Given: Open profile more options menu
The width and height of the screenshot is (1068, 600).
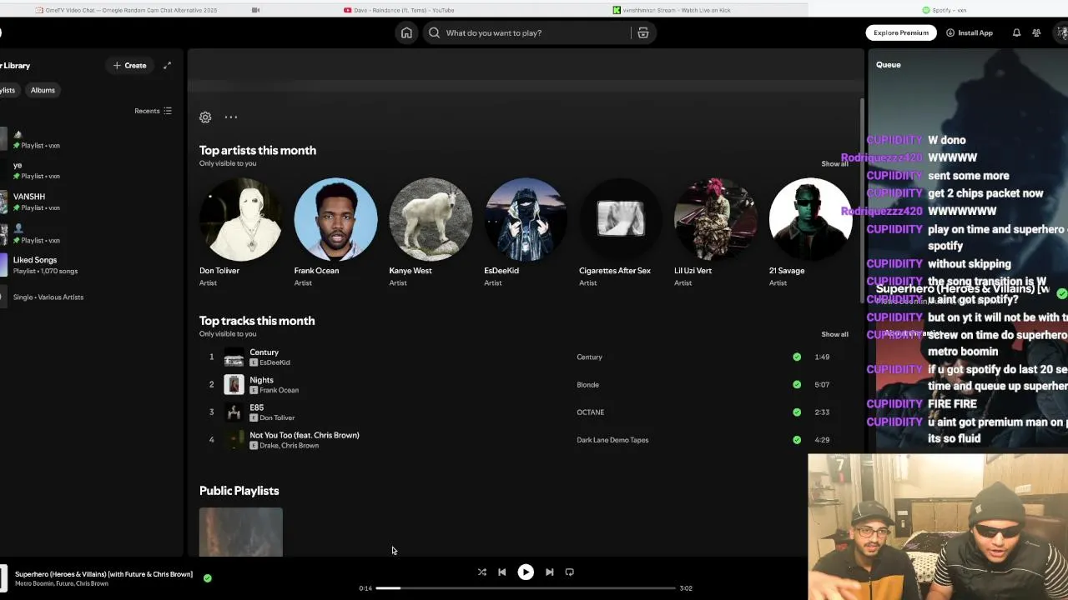Looking at the screenshot, I should 231,117.
